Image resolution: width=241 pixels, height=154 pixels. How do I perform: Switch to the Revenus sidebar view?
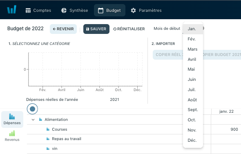[12, 136]
